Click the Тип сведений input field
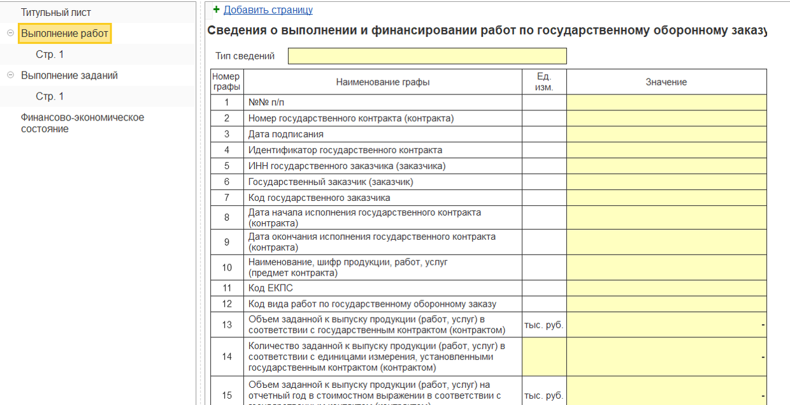 coord(427,56)
